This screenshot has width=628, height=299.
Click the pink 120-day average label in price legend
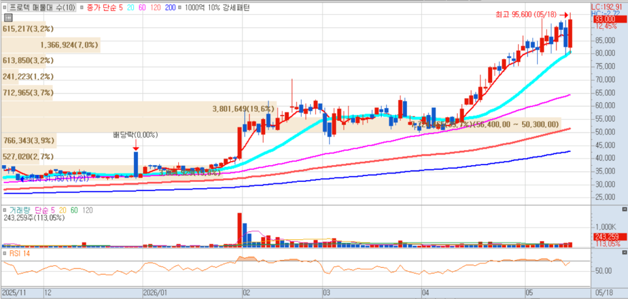(x=156, y=8)
